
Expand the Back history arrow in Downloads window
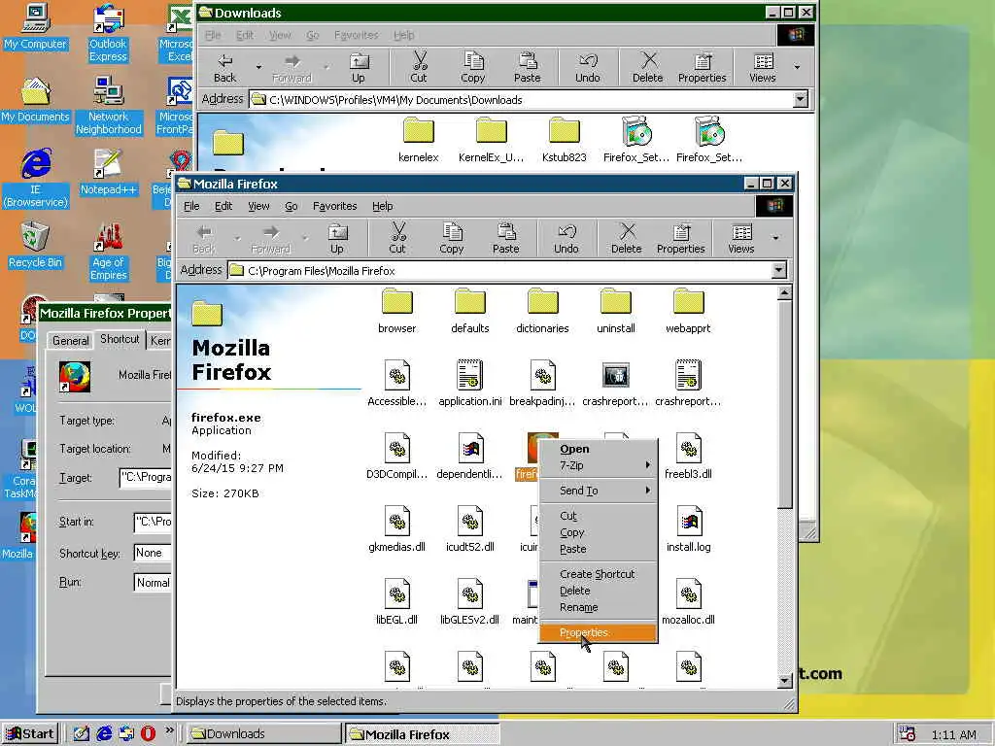pos(258,67)
